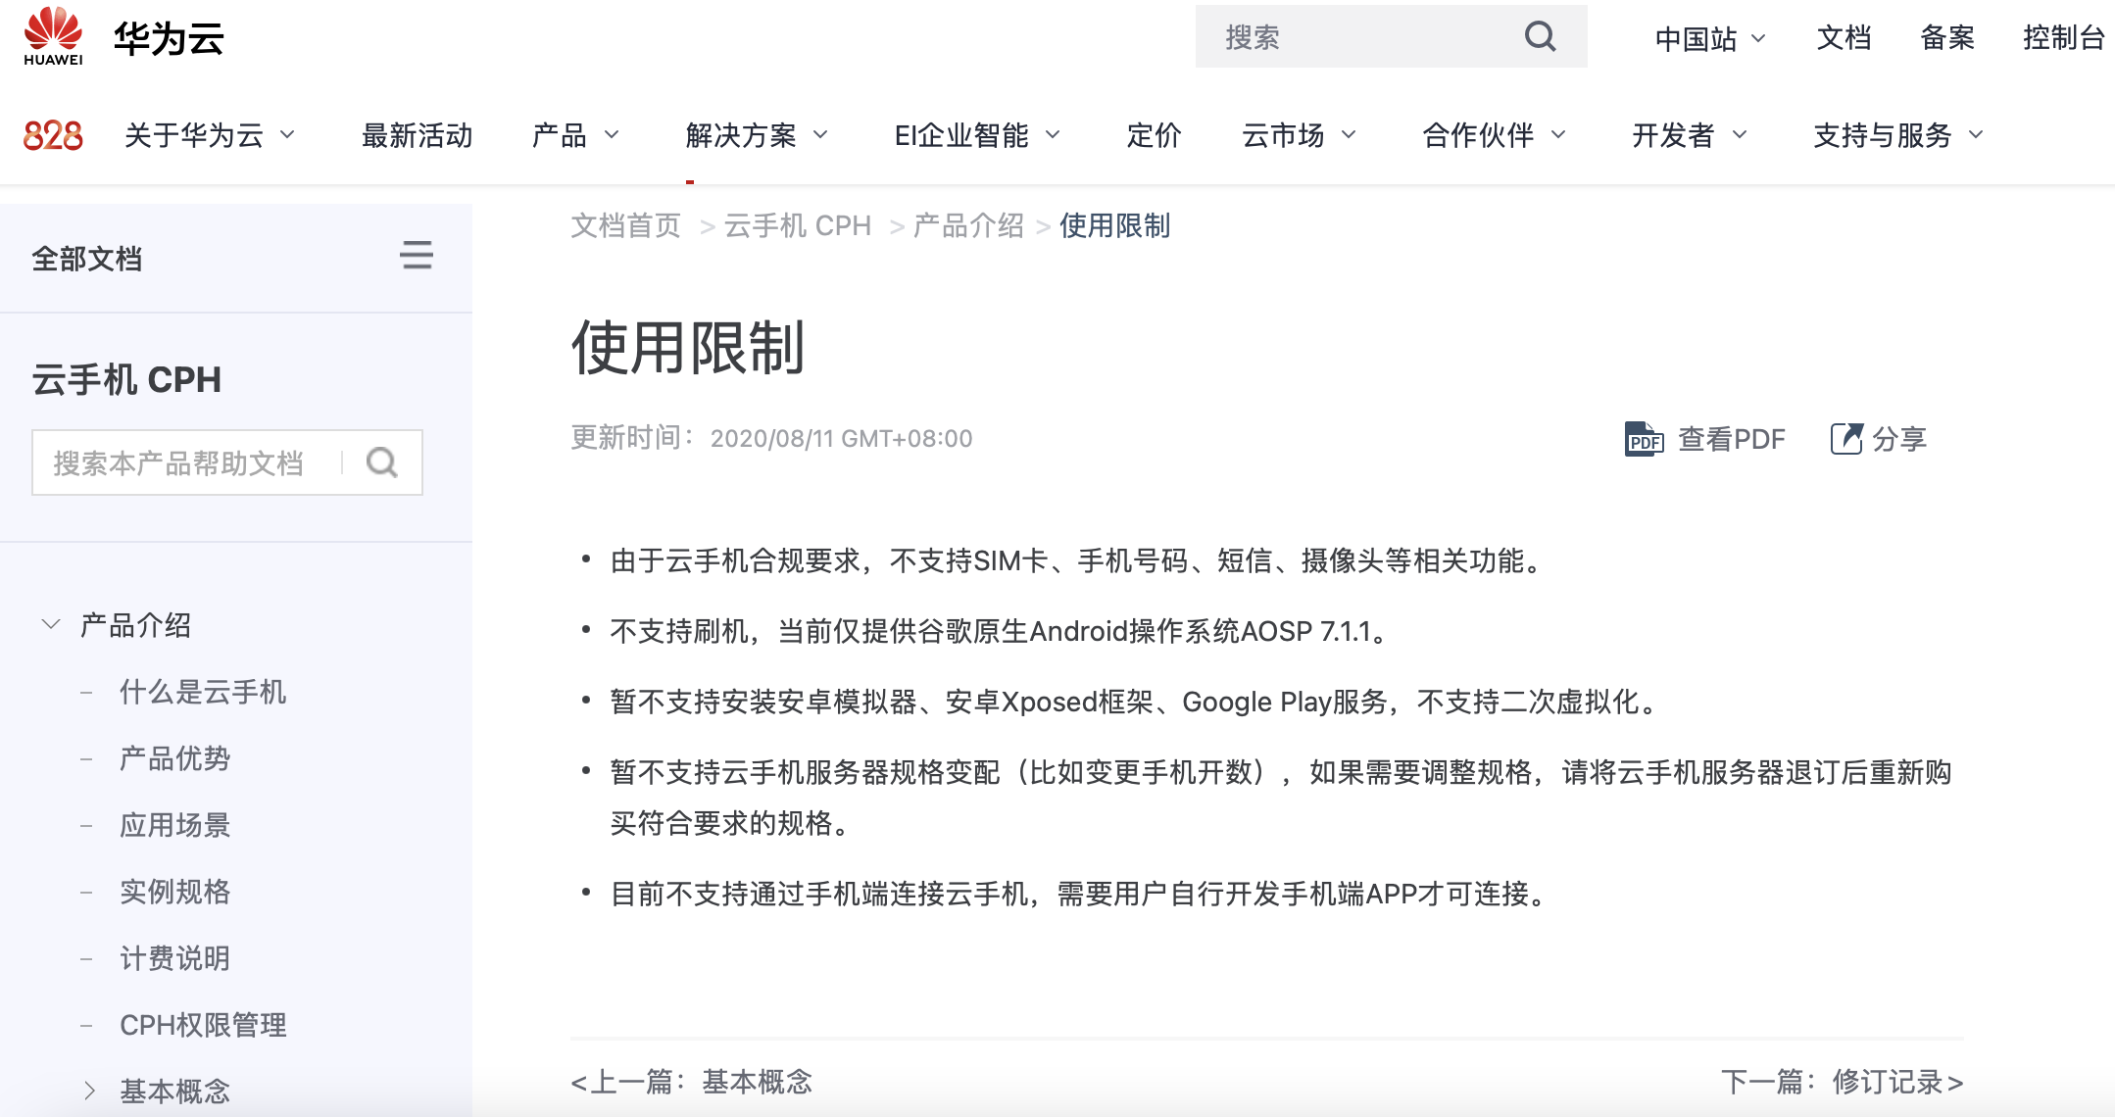
Task: Click the bullet about 服务器规格变配
Action: click(1281, 798)
